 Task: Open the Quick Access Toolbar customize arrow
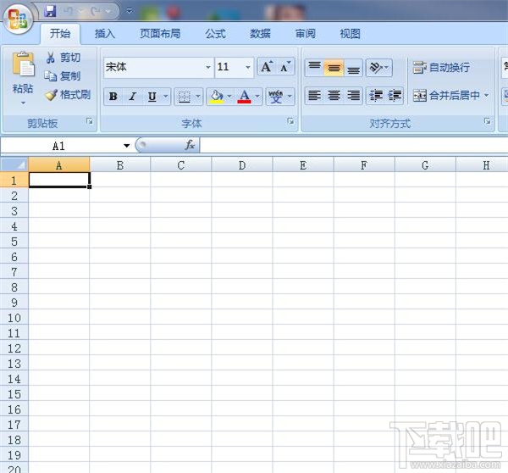130,11
